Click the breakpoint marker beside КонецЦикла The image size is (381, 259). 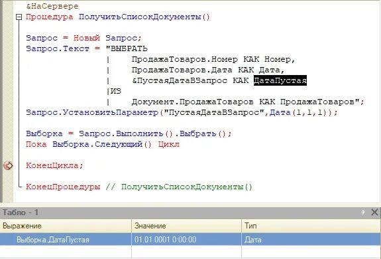[8, 166]
